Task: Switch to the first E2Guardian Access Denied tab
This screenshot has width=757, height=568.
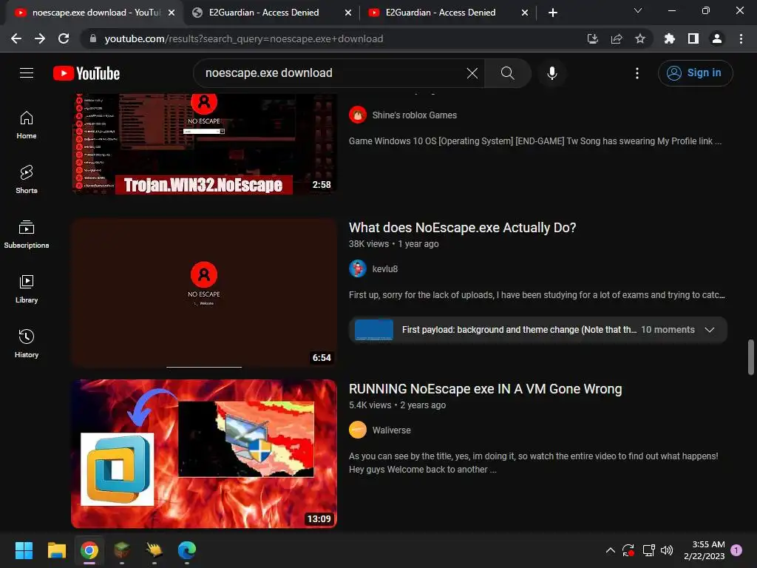Action: click(271, 13)
